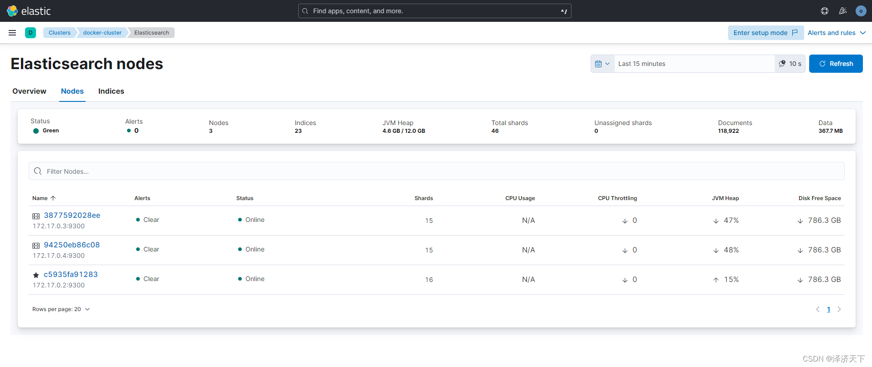Focus the Filter Nodes input field
Image resolution: width=872 pixels, height=367 pixels.
[x=437, y=171]
